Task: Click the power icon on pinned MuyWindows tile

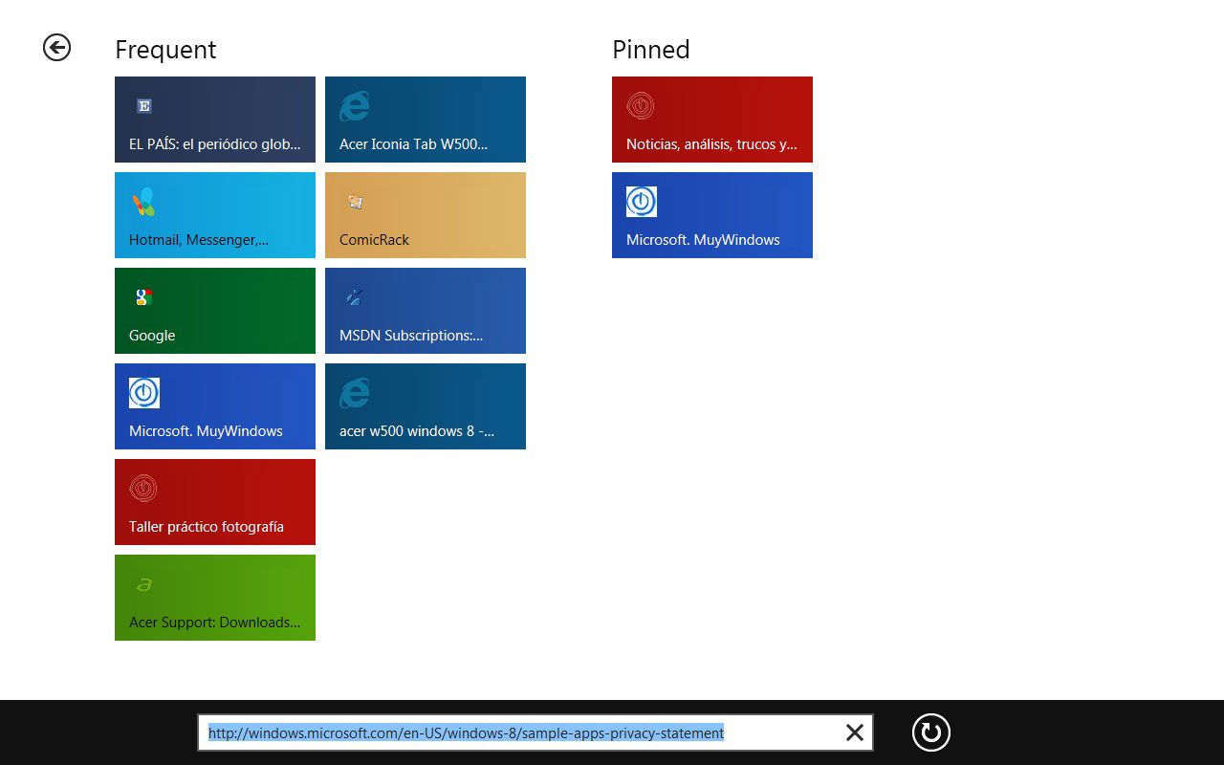Action: click(641, 202)
